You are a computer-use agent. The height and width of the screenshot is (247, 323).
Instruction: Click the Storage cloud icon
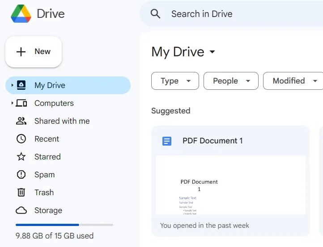coord(21,210)
